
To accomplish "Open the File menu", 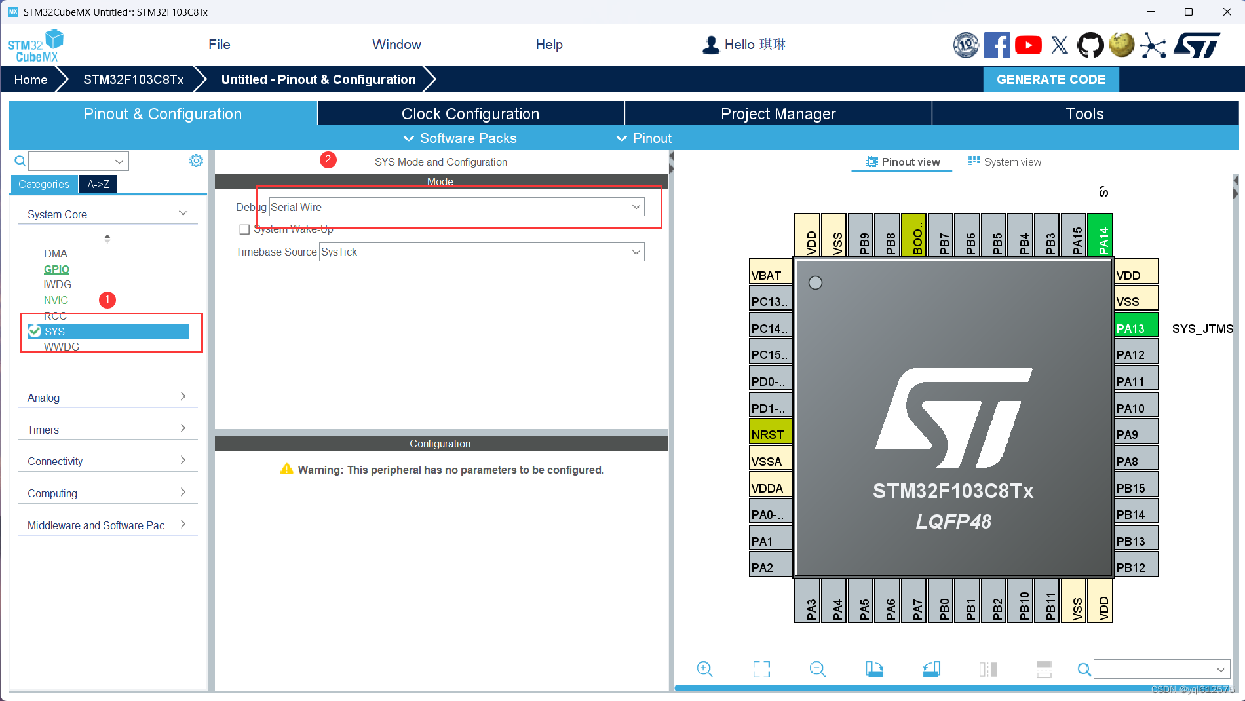I will click(x=220, y=45).
